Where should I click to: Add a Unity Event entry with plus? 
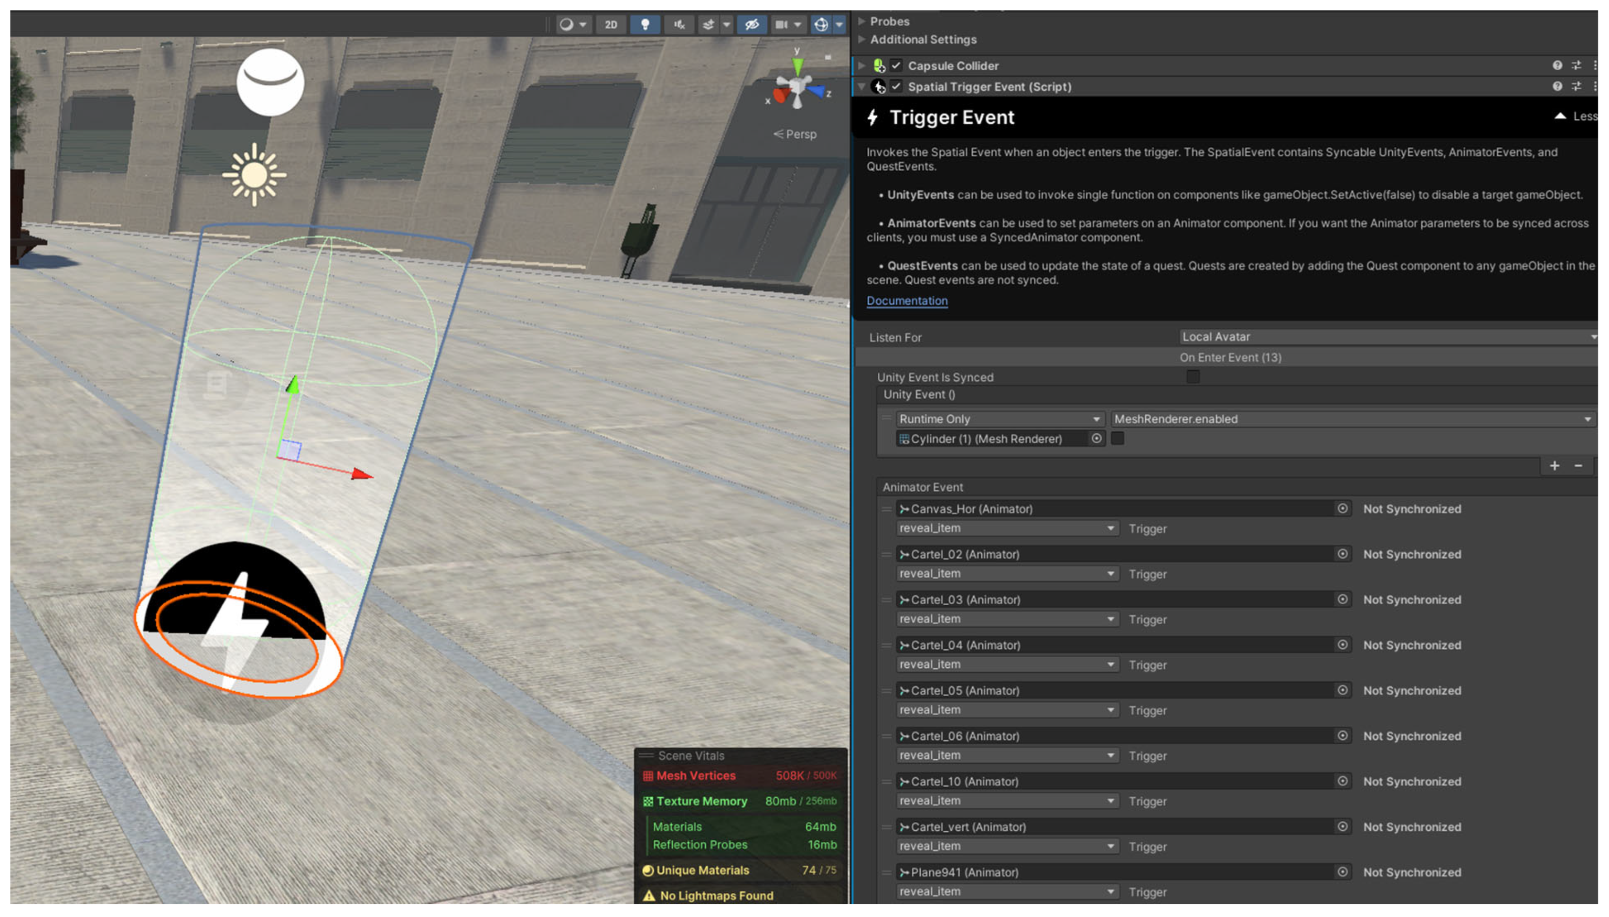(x=1554, y=466)
